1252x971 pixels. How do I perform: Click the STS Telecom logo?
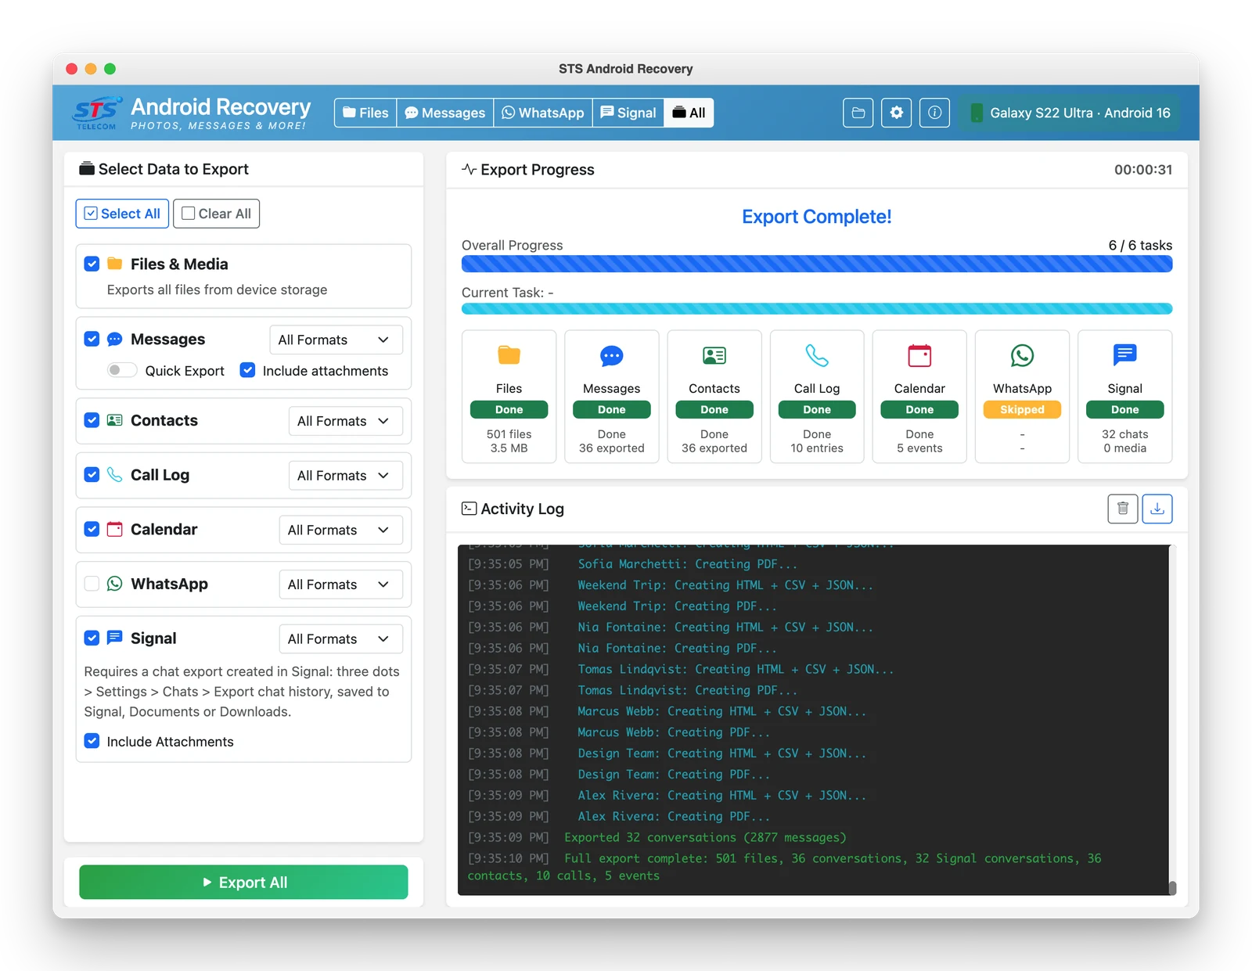coord(97,113)
